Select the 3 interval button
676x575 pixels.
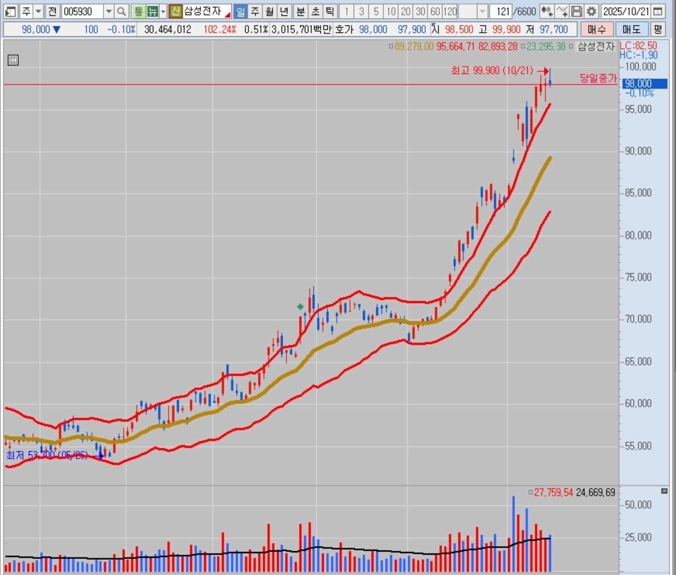tap(361, 11)
